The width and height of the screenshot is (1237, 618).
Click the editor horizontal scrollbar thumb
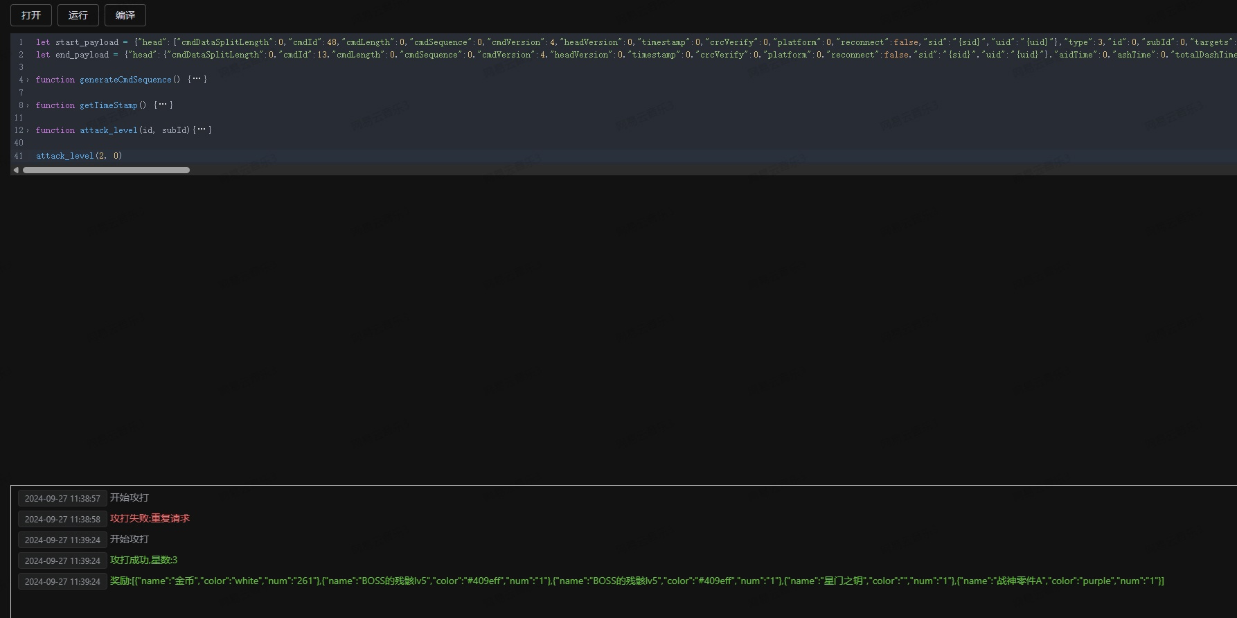(106, 170)
